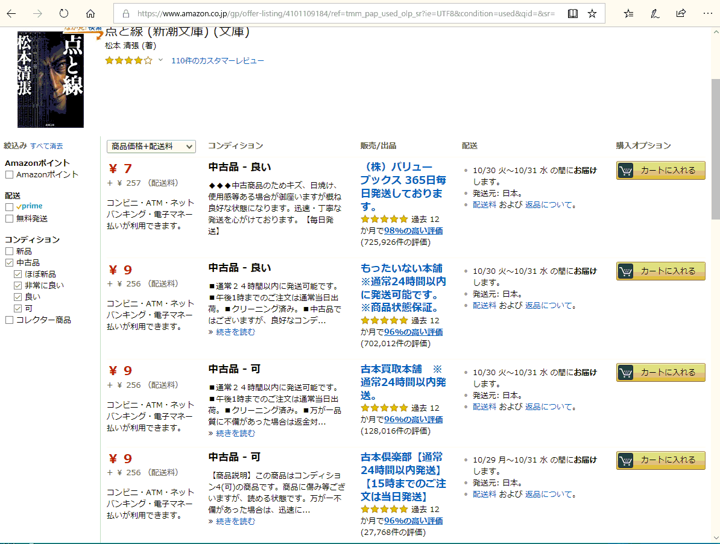
Task: Open the favorites hub icon
Action: 628,13
